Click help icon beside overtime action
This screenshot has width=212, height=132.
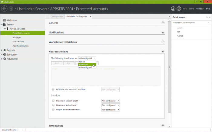coord(53,89)
